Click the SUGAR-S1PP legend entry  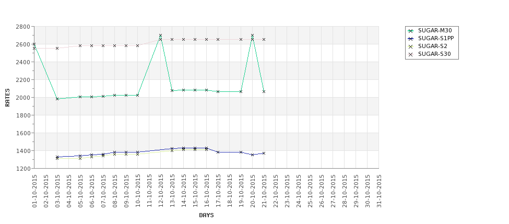pyautogui.click(x=431, y=39)
